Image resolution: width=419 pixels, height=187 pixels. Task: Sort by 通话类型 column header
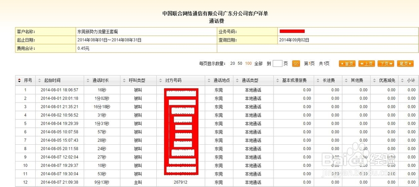(253, 80)
